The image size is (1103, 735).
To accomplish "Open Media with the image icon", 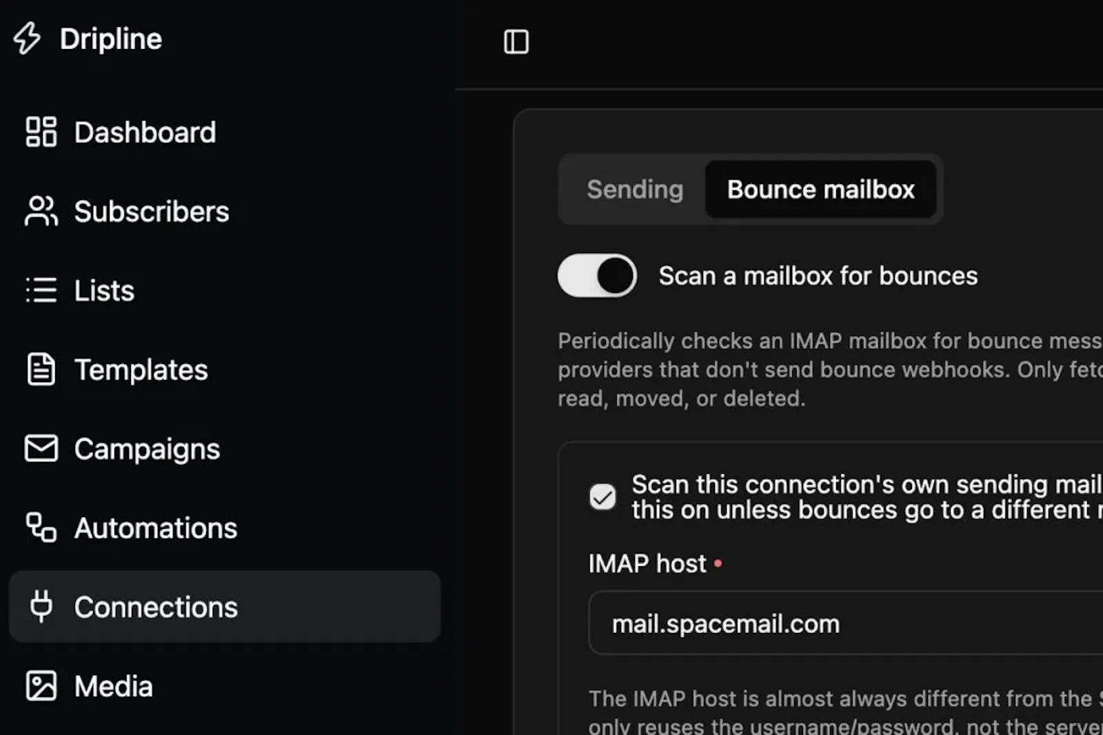I will [41, 686].
